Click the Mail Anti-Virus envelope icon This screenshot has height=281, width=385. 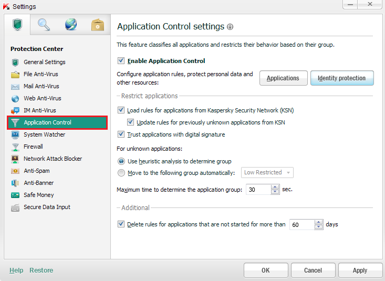click(15, 86)
